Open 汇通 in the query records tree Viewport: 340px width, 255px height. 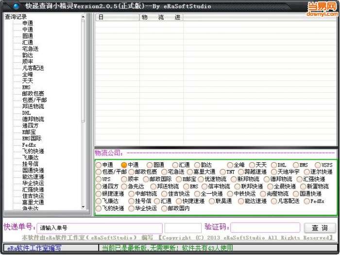[x=28, y=42]
